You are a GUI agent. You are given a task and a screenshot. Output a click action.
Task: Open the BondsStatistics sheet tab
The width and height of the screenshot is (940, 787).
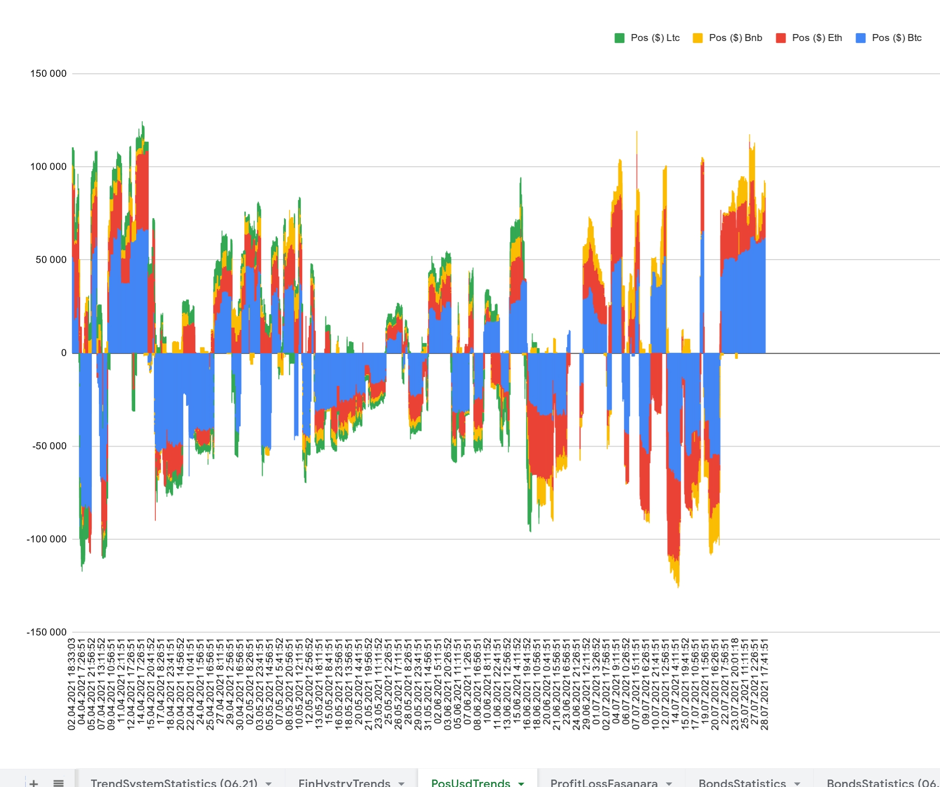pos(742,783)
